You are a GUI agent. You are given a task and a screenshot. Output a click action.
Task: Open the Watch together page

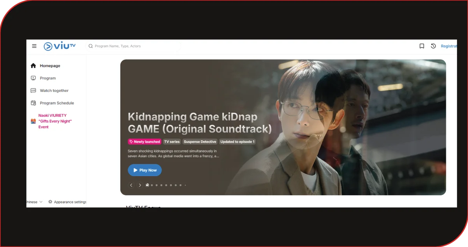click(x=54, y=91)
